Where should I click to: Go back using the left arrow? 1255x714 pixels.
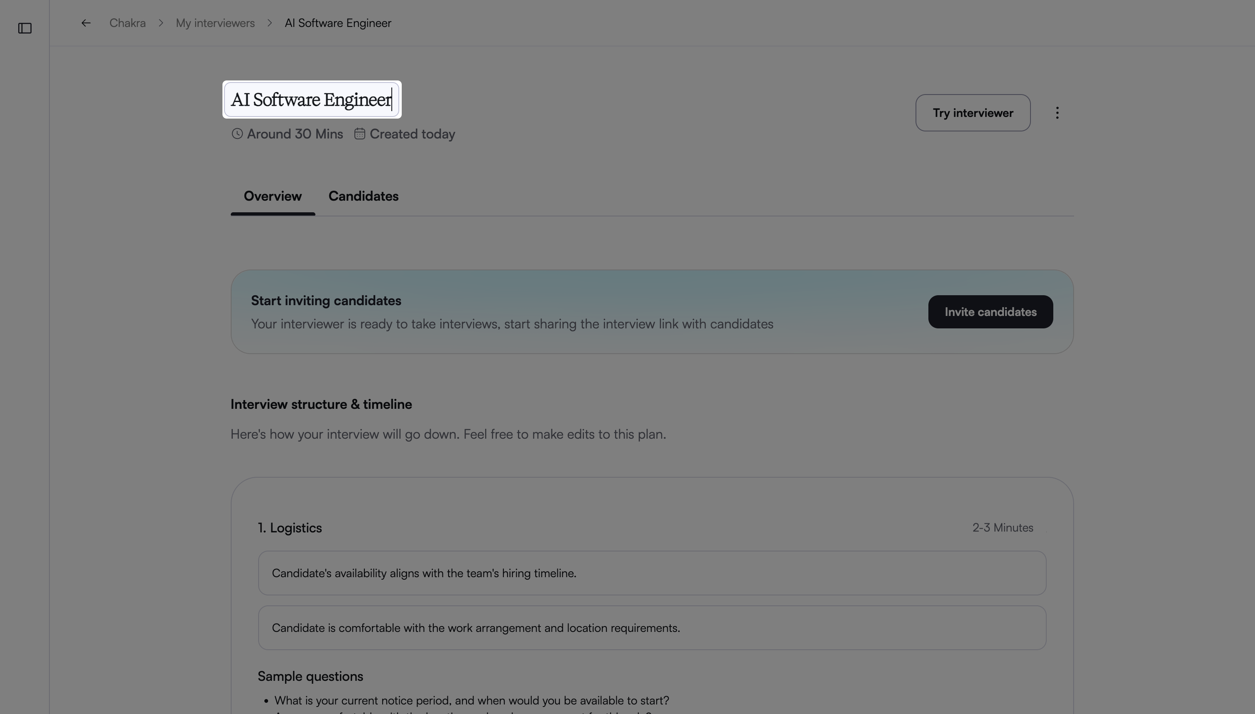click(86, 23)
